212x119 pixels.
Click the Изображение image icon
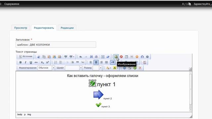116,57
